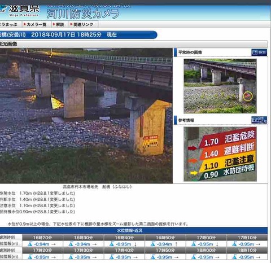
Task: Open the 氾濫危険 water level sign thumbnail
Action: click(220, 154)
